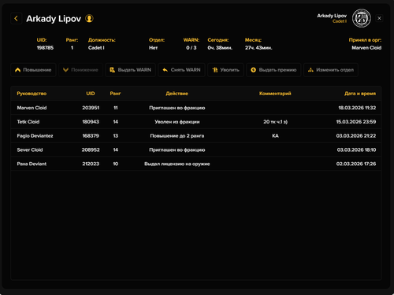Select the Sever Cloid row name

tap(30, 149)
